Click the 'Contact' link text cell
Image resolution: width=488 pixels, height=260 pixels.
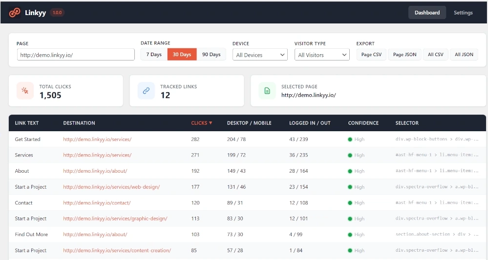(23, 203)
